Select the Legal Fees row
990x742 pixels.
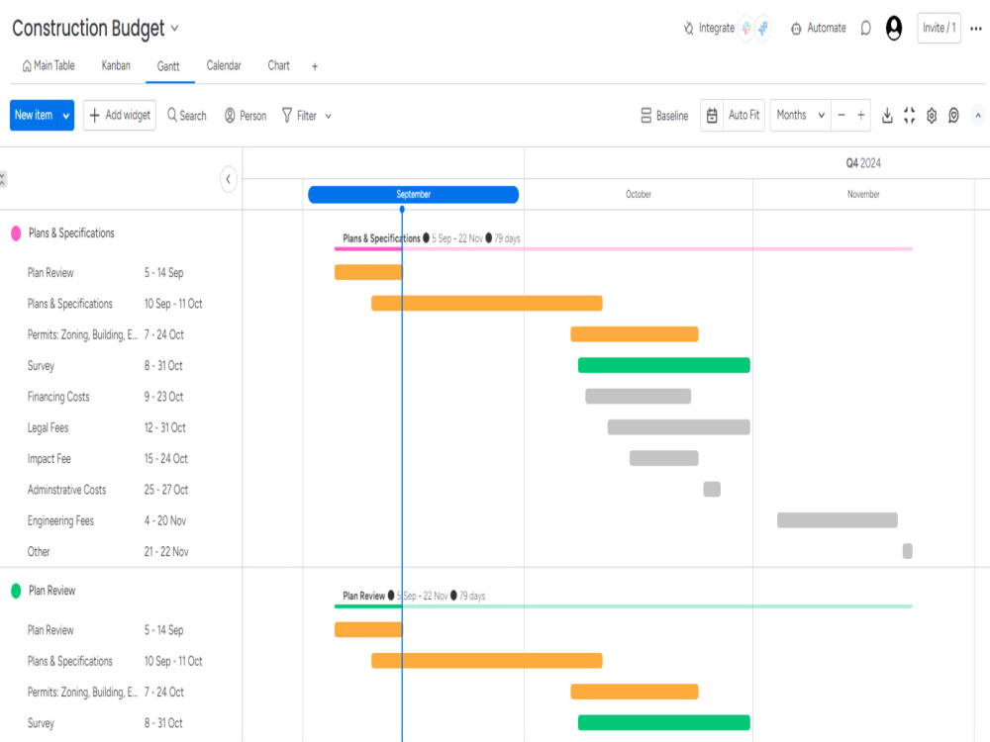[121, 427]
